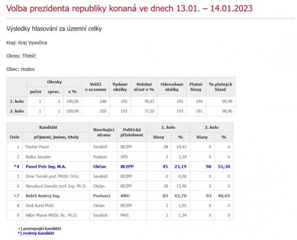Select the '2. kolo' row label in summary table
The width and height of the screenshot is (297, 240).
(17, 111)
